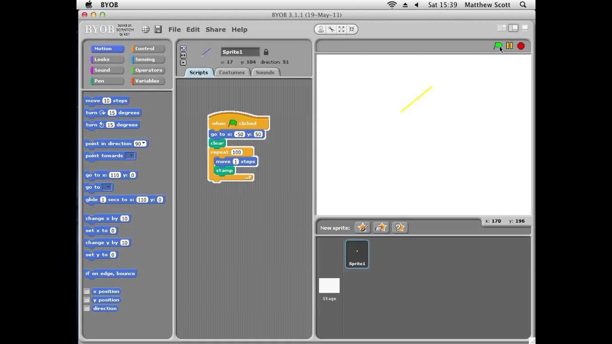Viewport: 612px width, 344px height.
Task: Select the grow sprite tool
Action: click(x=341, y=29)
